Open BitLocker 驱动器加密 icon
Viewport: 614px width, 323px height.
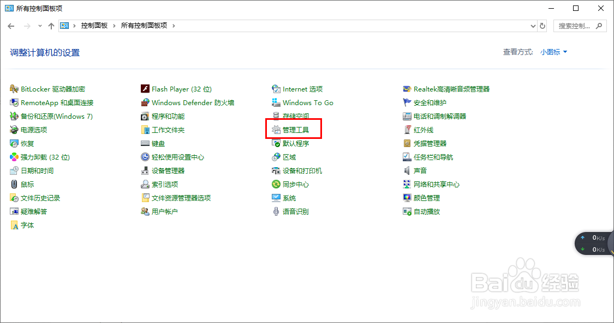[x=14, y=89]
